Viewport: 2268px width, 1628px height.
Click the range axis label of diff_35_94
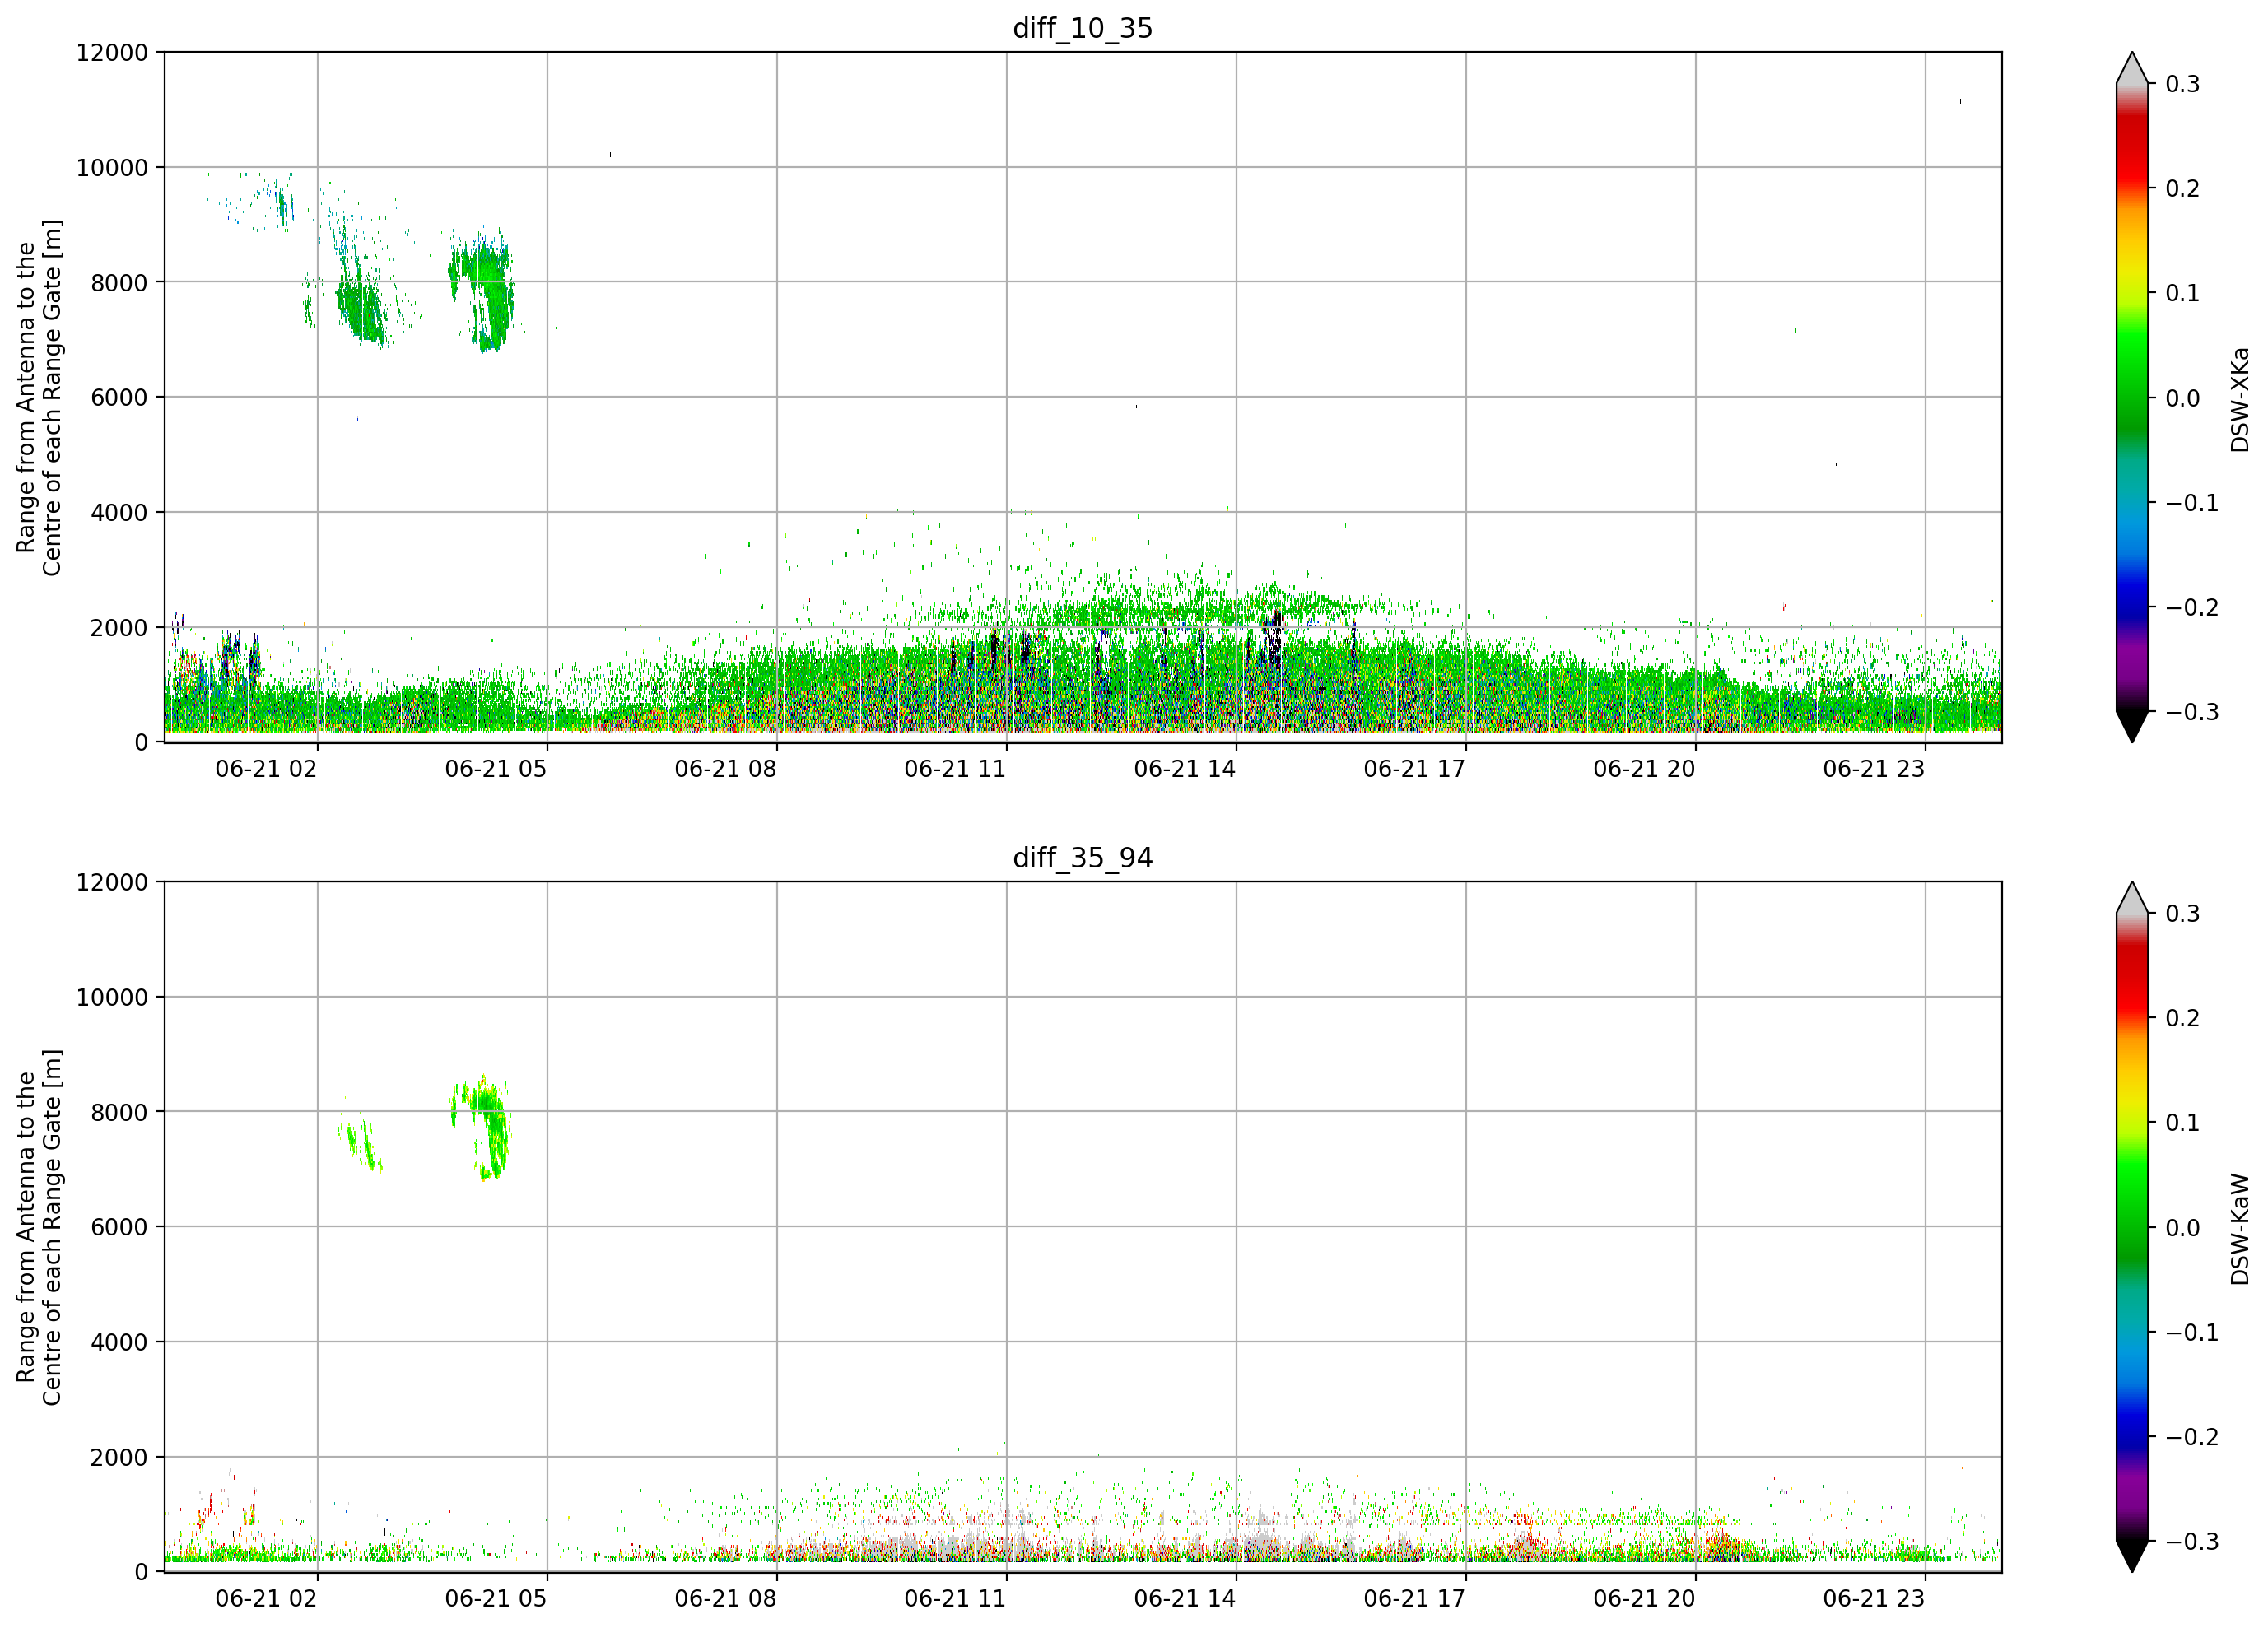click(x=39, y=1227)
